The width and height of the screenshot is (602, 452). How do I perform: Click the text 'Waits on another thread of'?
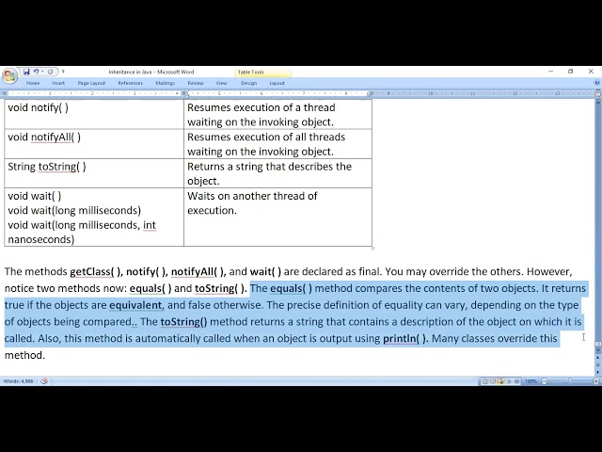(252, 196)
